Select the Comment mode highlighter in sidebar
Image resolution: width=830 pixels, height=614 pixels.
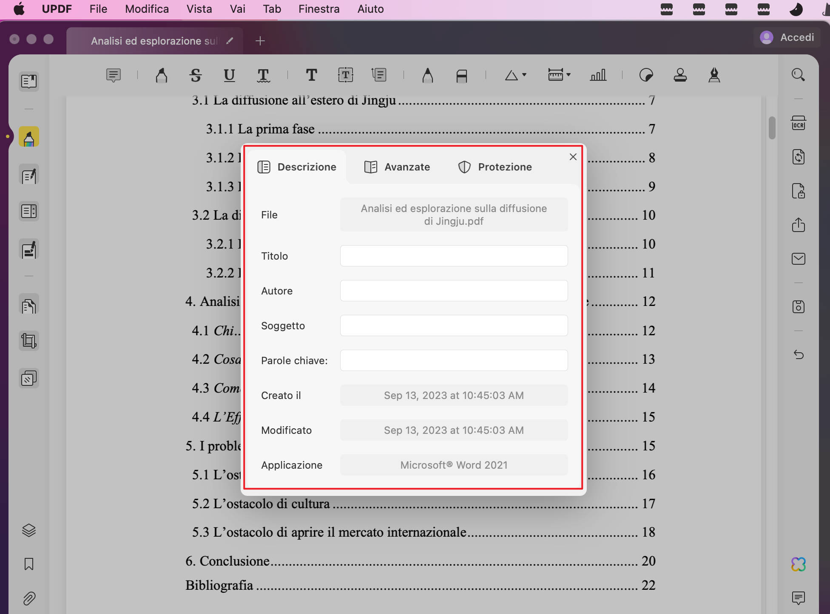click(x=29, y=137)
